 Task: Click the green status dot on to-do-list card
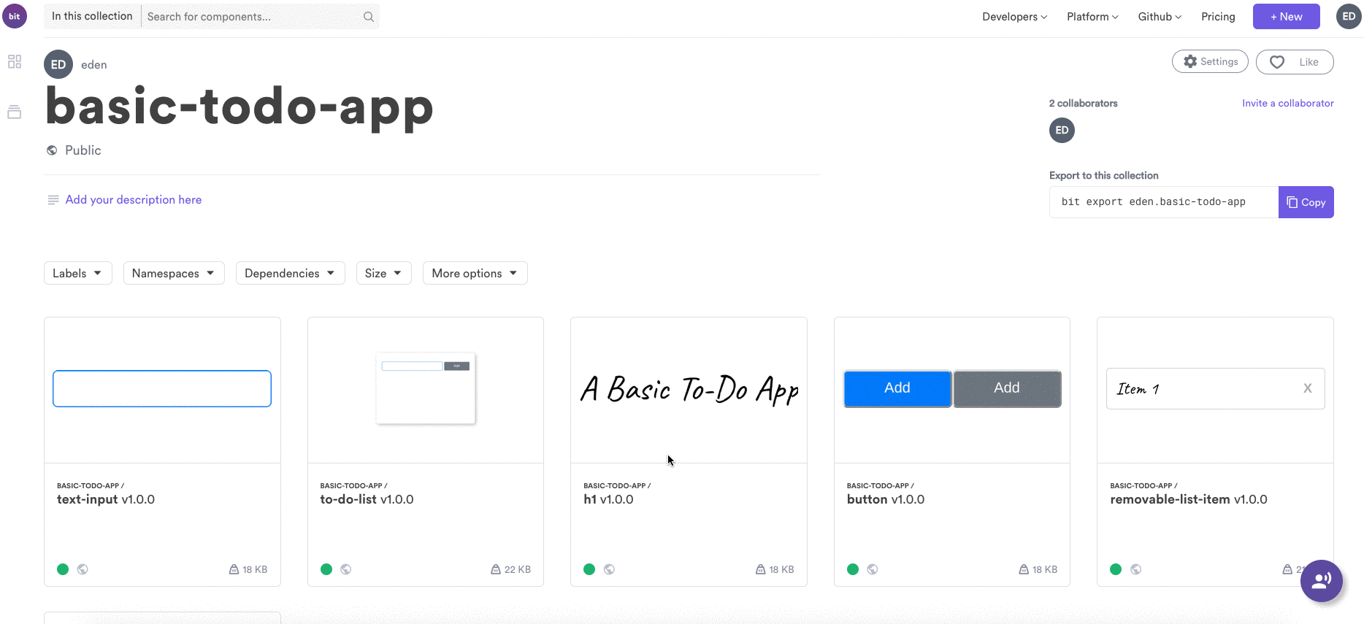pyautogui.click(x=326, y=569)
